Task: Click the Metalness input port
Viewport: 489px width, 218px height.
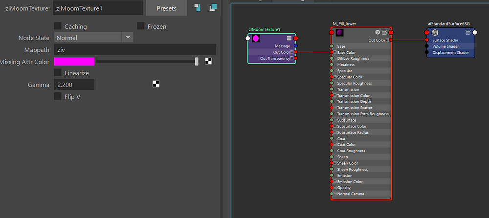Action: 332,65
